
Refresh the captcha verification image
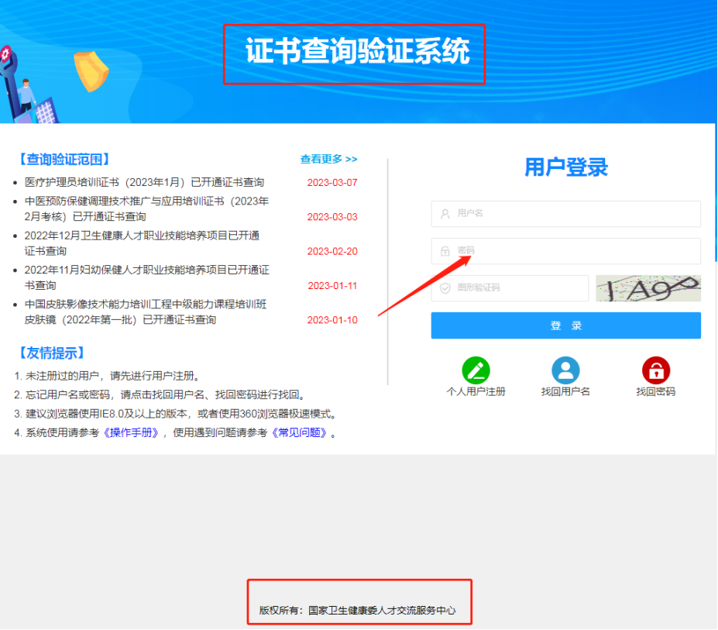pos(648,288)
